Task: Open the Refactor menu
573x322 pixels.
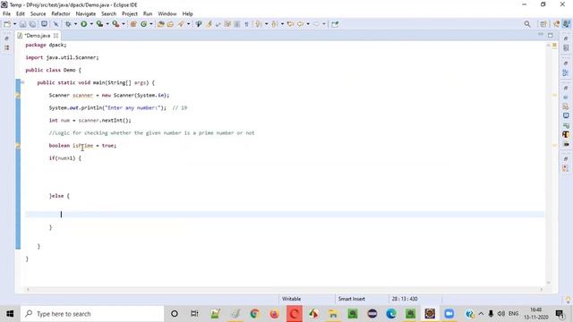Action: coord(61,13)
